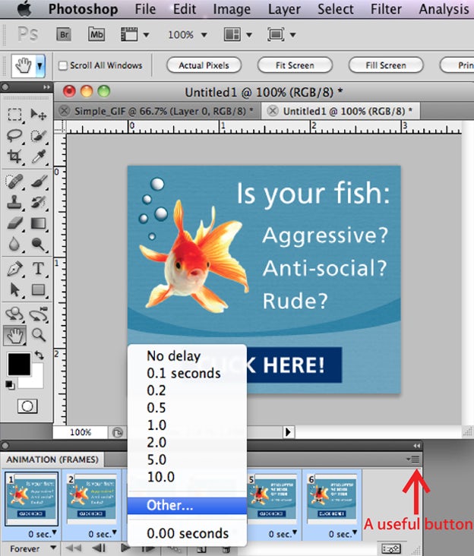This screenshot has height=556, width=474.
Task: Open the Animation panel flyout menu
Action: tap(413, 460)
